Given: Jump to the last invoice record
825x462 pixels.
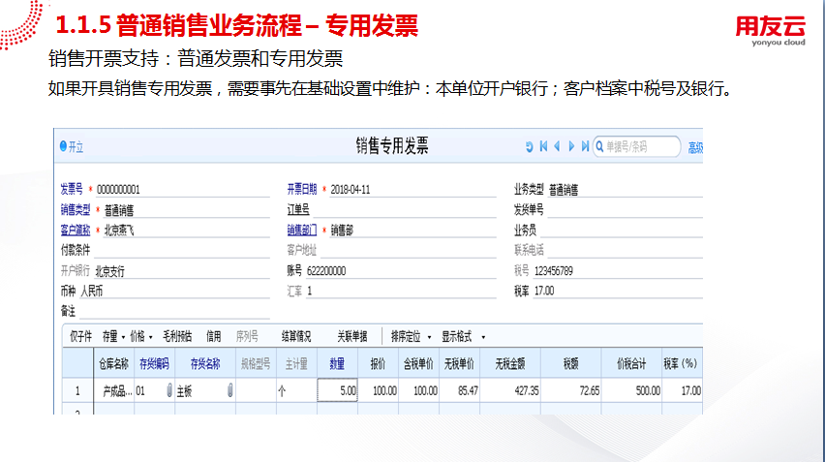Looking at the screenshot, I should (585, 147).
